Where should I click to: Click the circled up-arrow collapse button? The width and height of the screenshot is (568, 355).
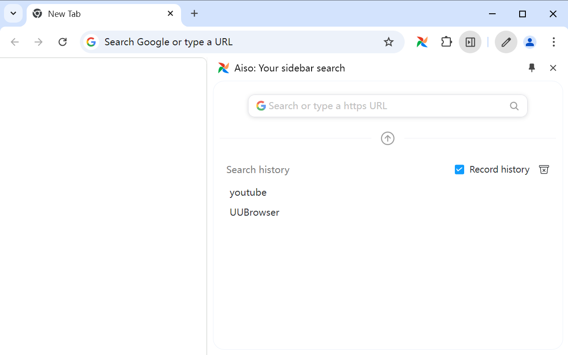[x=387, y=138]
